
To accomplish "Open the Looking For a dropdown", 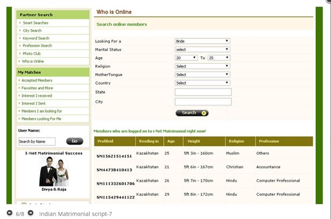I will [x=202, y=41].
